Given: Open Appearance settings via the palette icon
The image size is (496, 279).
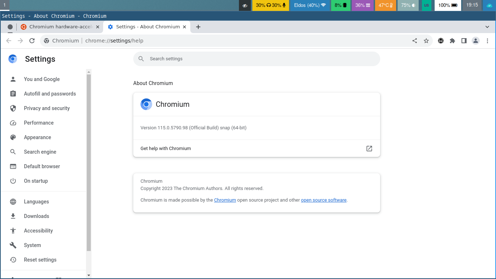Looking at the screenshot, I should (x=13, y=137).
